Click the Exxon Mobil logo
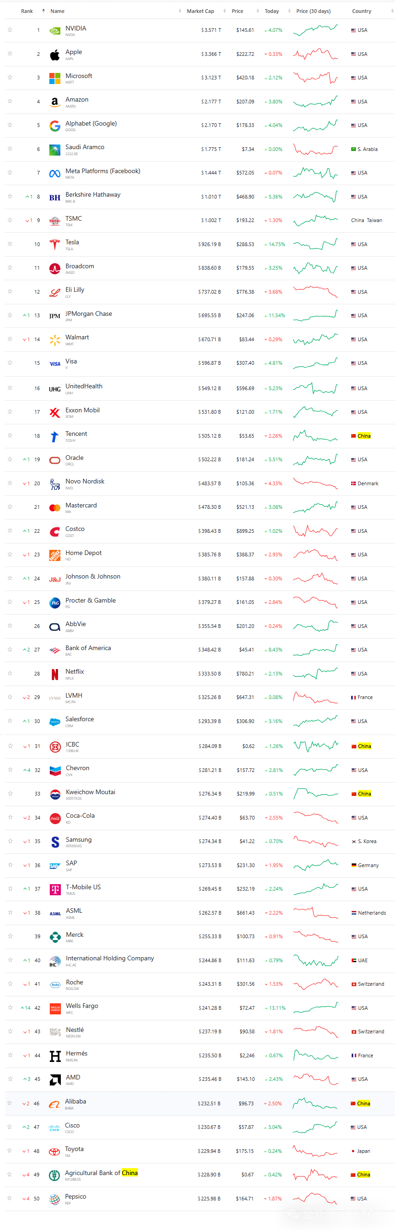395x1230 pixels. (55, 413)
